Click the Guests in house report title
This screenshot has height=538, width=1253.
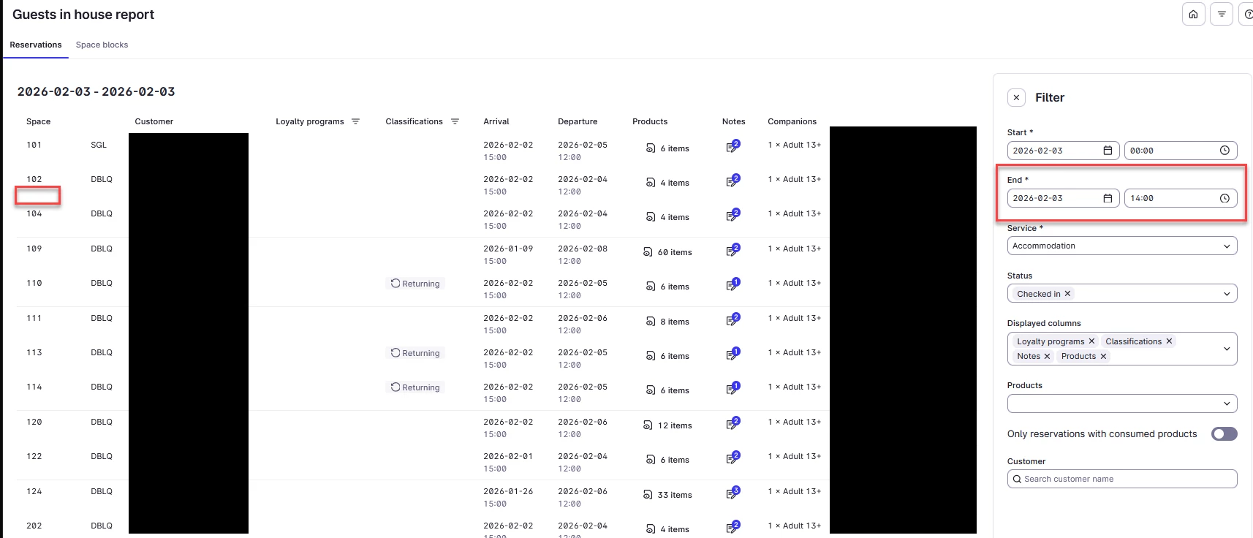pyautogui.click(x=83, y=15)
